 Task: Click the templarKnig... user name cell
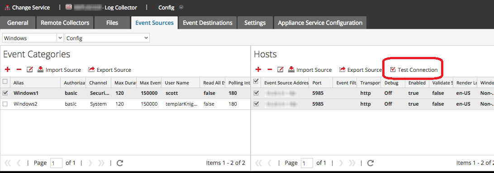181,104
